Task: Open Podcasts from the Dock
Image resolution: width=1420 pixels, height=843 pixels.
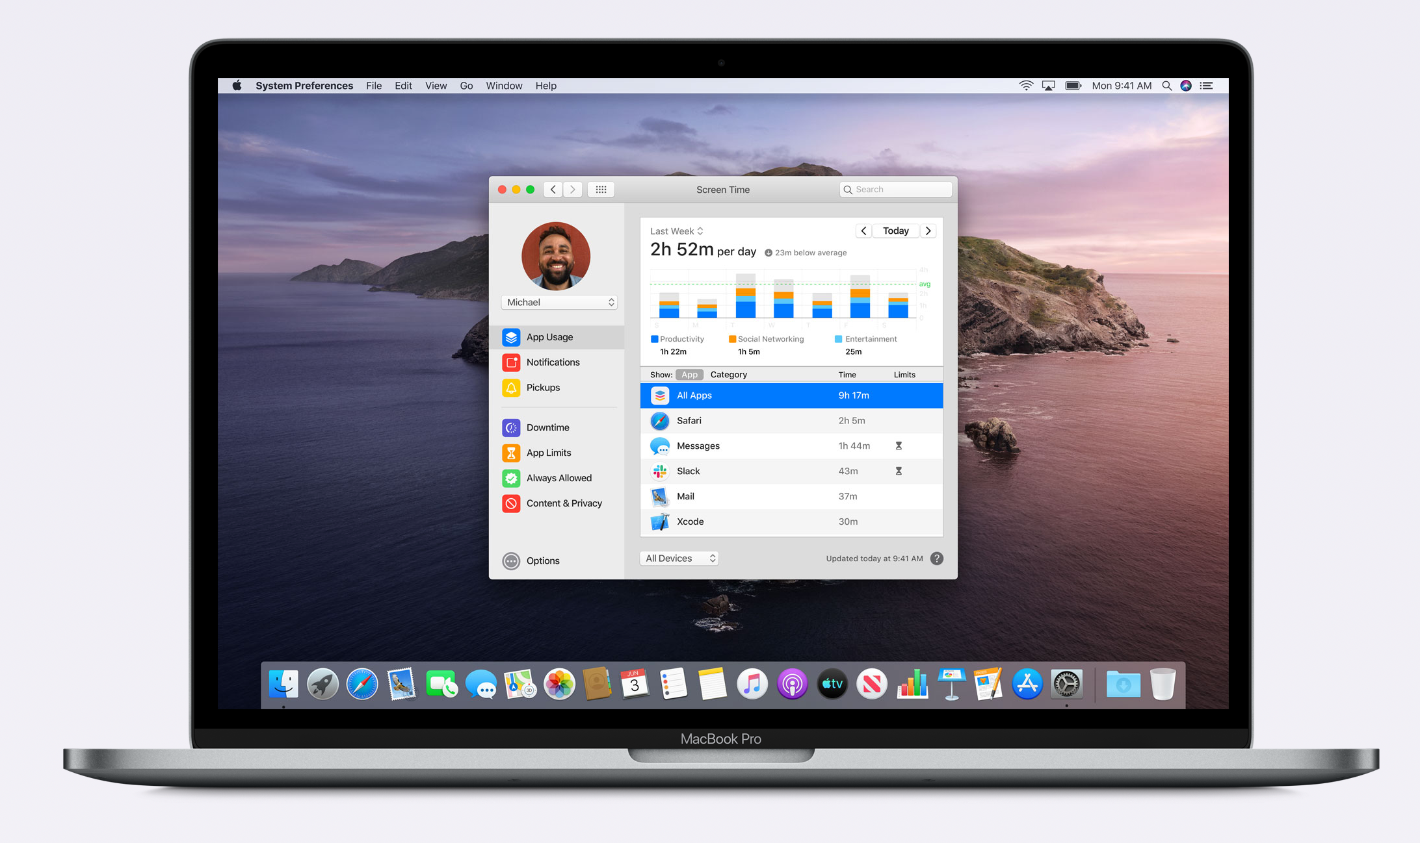Action: (792, 684)
